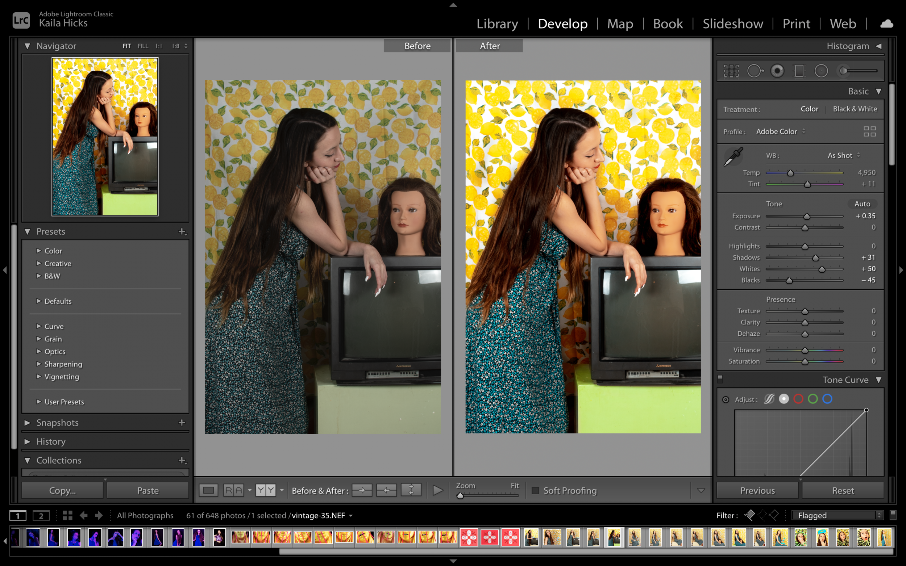This screenshot has width=906, height=566.
Task: Enable the Soft Proofing checkbox
Action: click(535, 490)
